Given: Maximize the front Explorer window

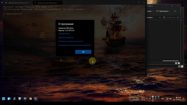Looking at the screenshot, I should pyautogui.click(x=172, y=6).
